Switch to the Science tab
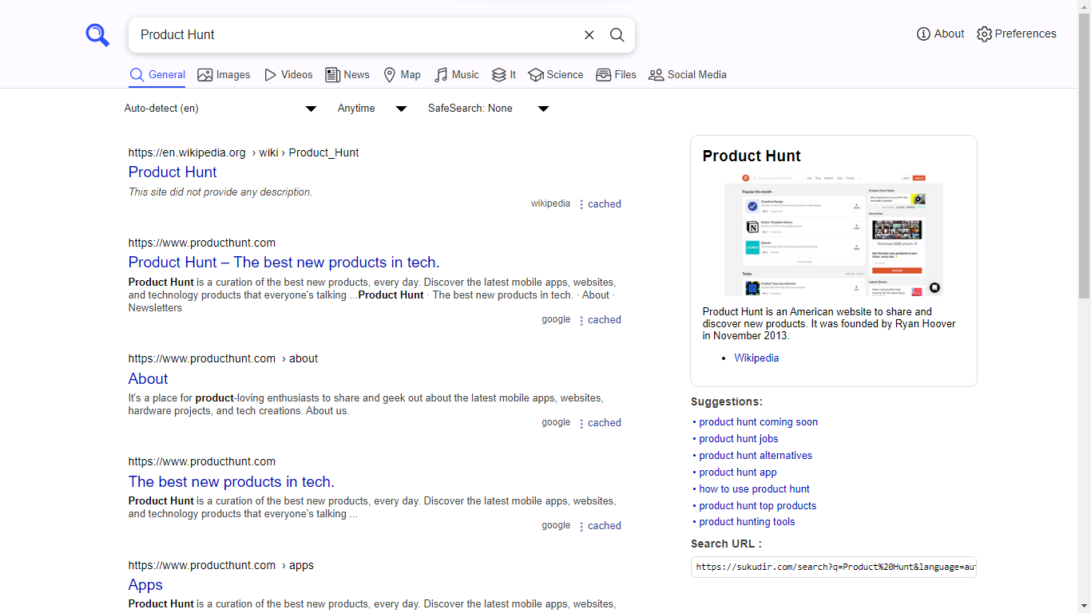The image size is (1091, 613). tap(556, 74)
